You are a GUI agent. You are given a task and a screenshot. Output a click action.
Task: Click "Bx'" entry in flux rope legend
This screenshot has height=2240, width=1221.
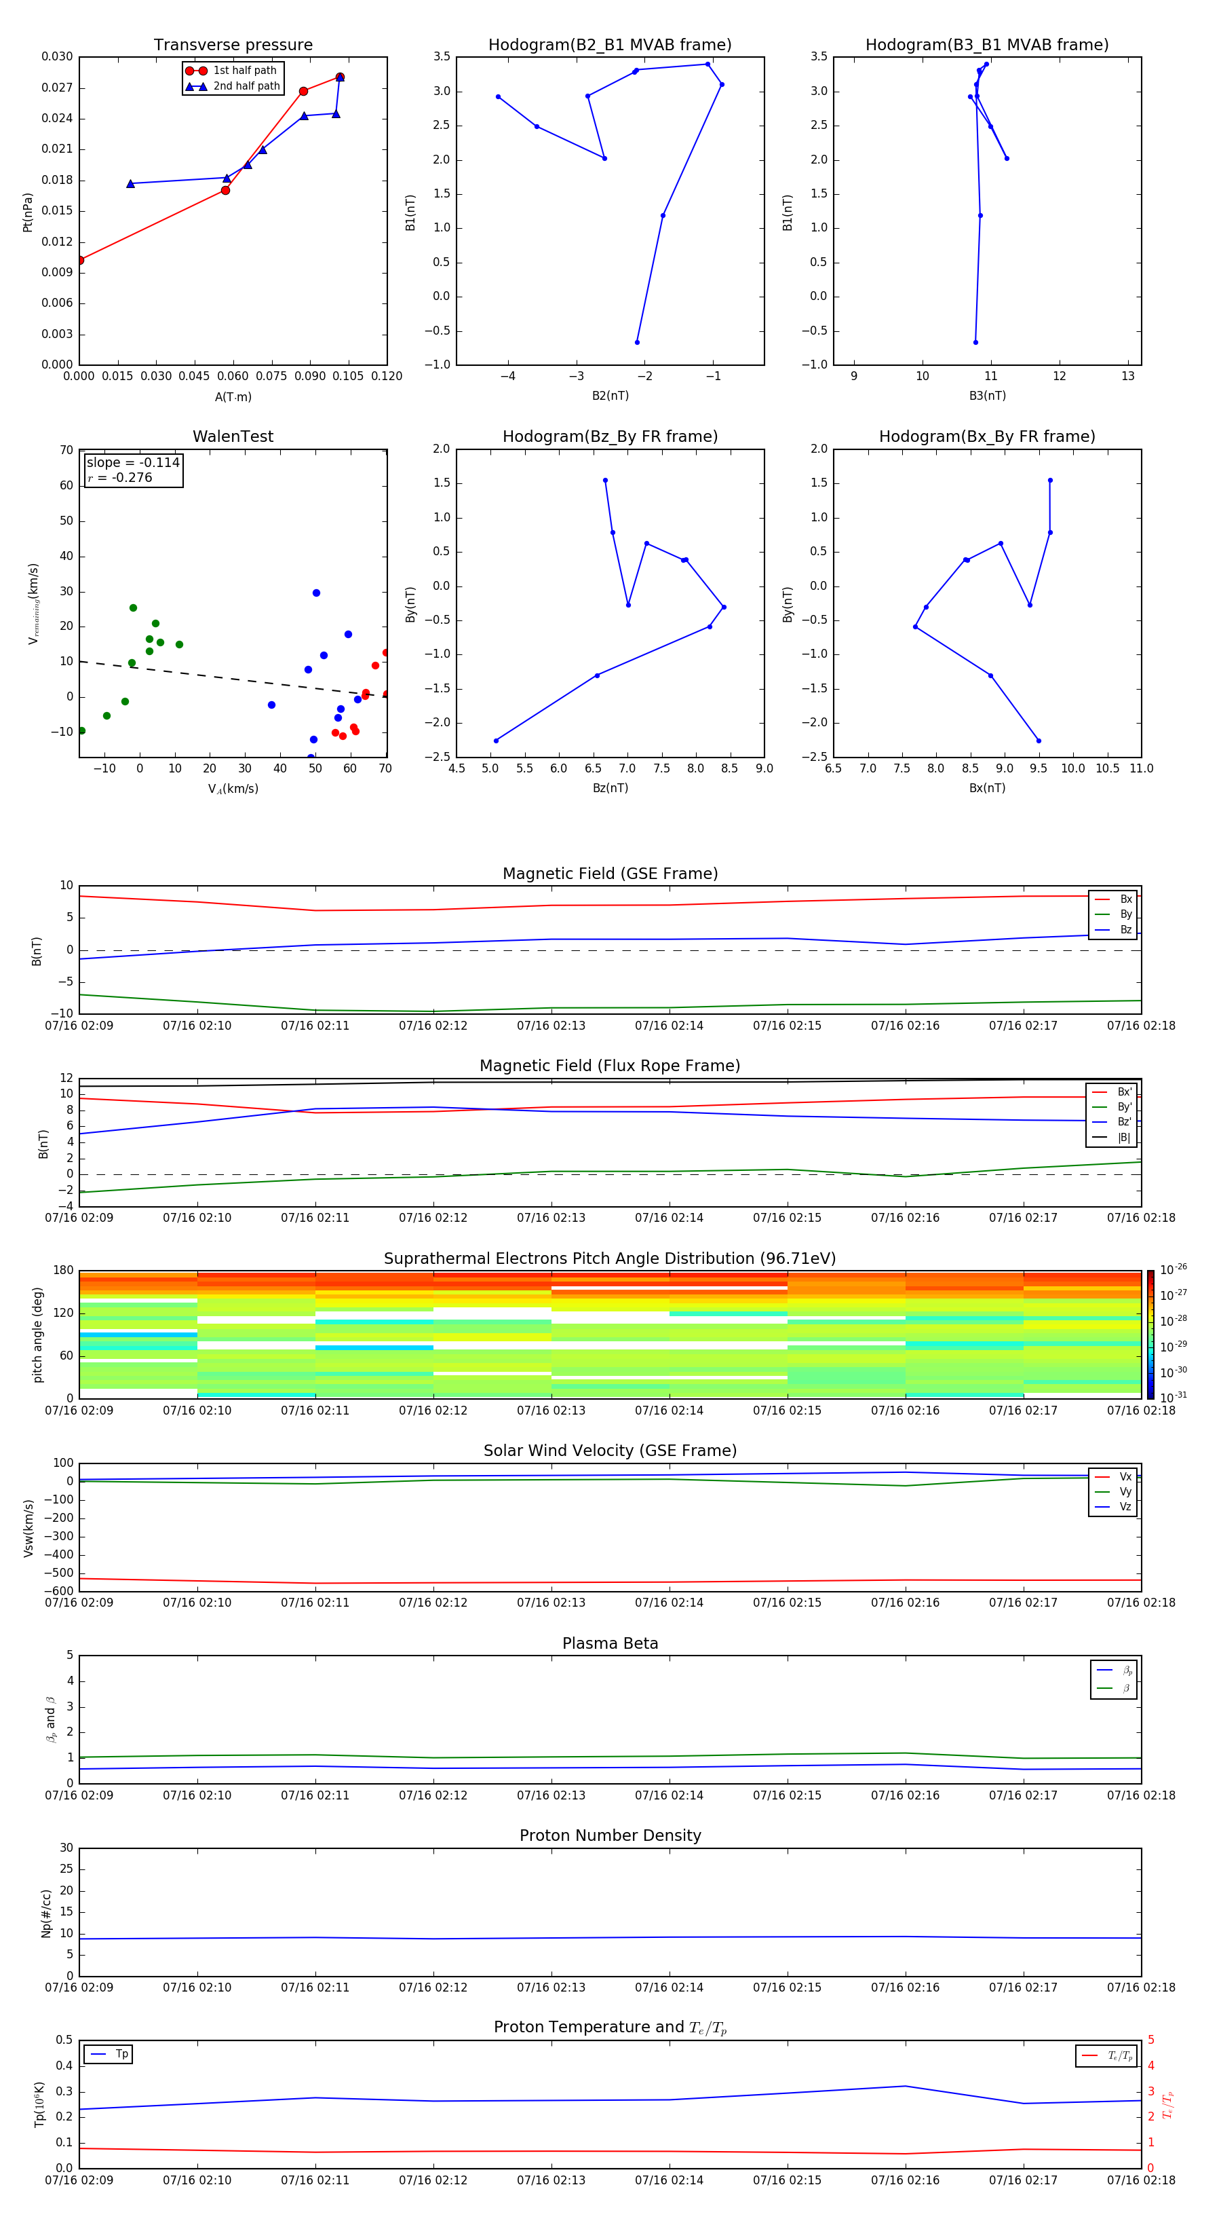(1112, 1092)
